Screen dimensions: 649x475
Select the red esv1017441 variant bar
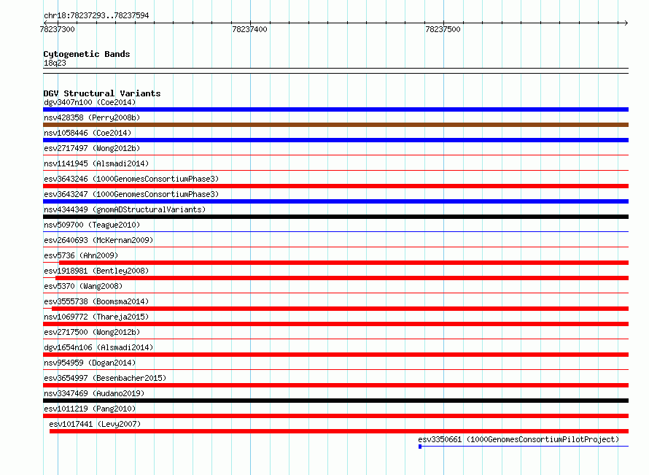[x=339, y=431]
